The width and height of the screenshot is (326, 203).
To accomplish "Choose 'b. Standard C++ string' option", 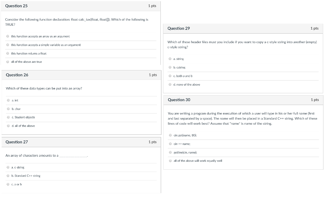I will [8, 176].
